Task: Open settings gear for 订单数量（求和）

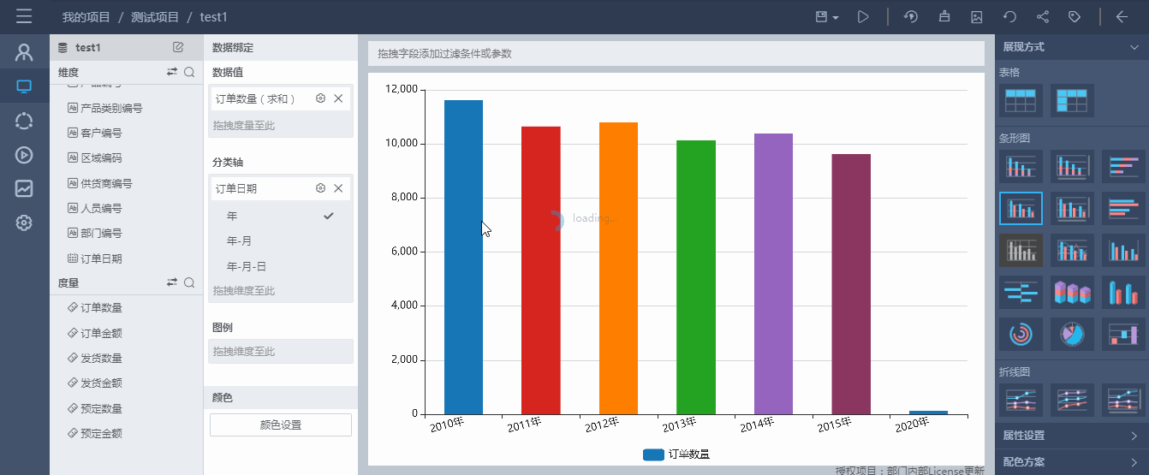Action: (320, 98)
